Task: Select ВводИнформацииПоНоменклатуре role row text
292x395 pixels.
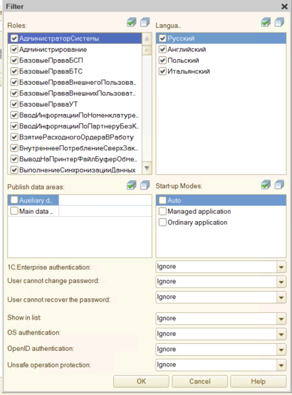Action: [79, 115]
